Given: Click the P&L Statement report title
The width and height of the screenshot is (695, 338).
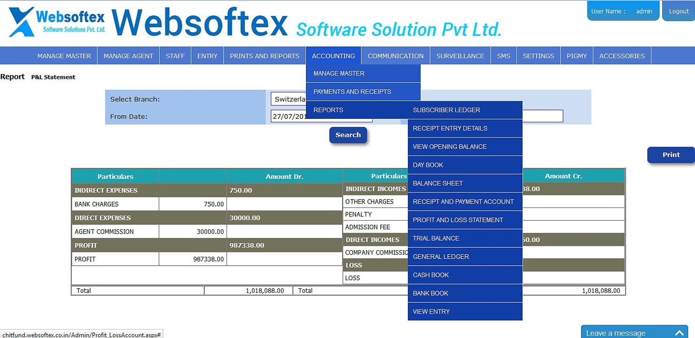Looking at the screenshot, I should pyautogui.click(x=53, y=77).
